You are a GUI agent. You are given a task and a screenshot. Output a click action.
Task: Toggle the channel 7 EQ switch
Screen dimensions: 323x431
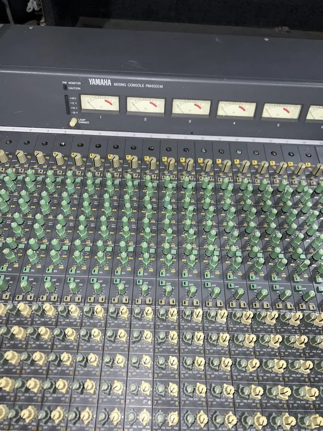click(x=95, y=272)
